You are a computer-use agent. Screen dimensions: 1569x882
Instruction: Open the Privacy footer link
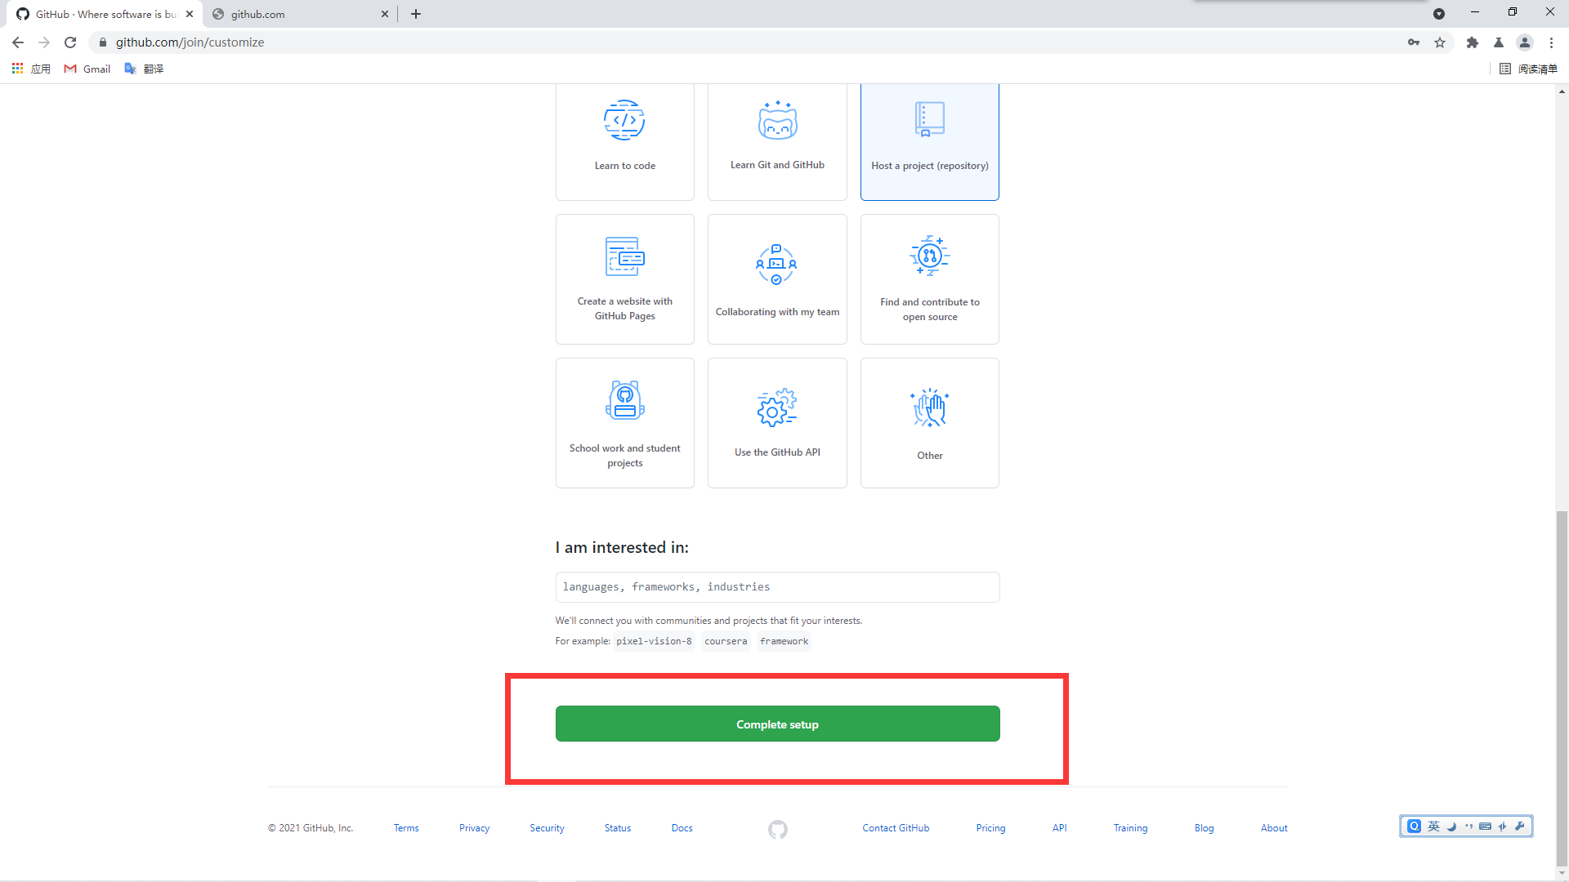[474, 828]
